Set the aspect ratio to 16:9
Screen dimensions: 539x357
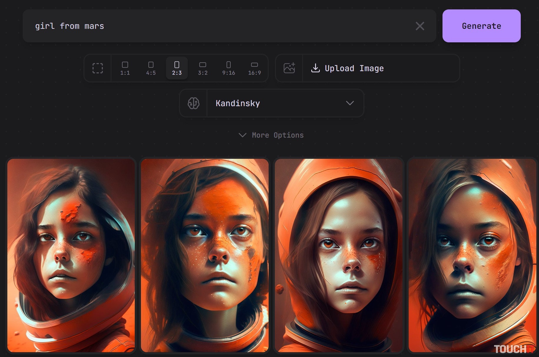254,68
